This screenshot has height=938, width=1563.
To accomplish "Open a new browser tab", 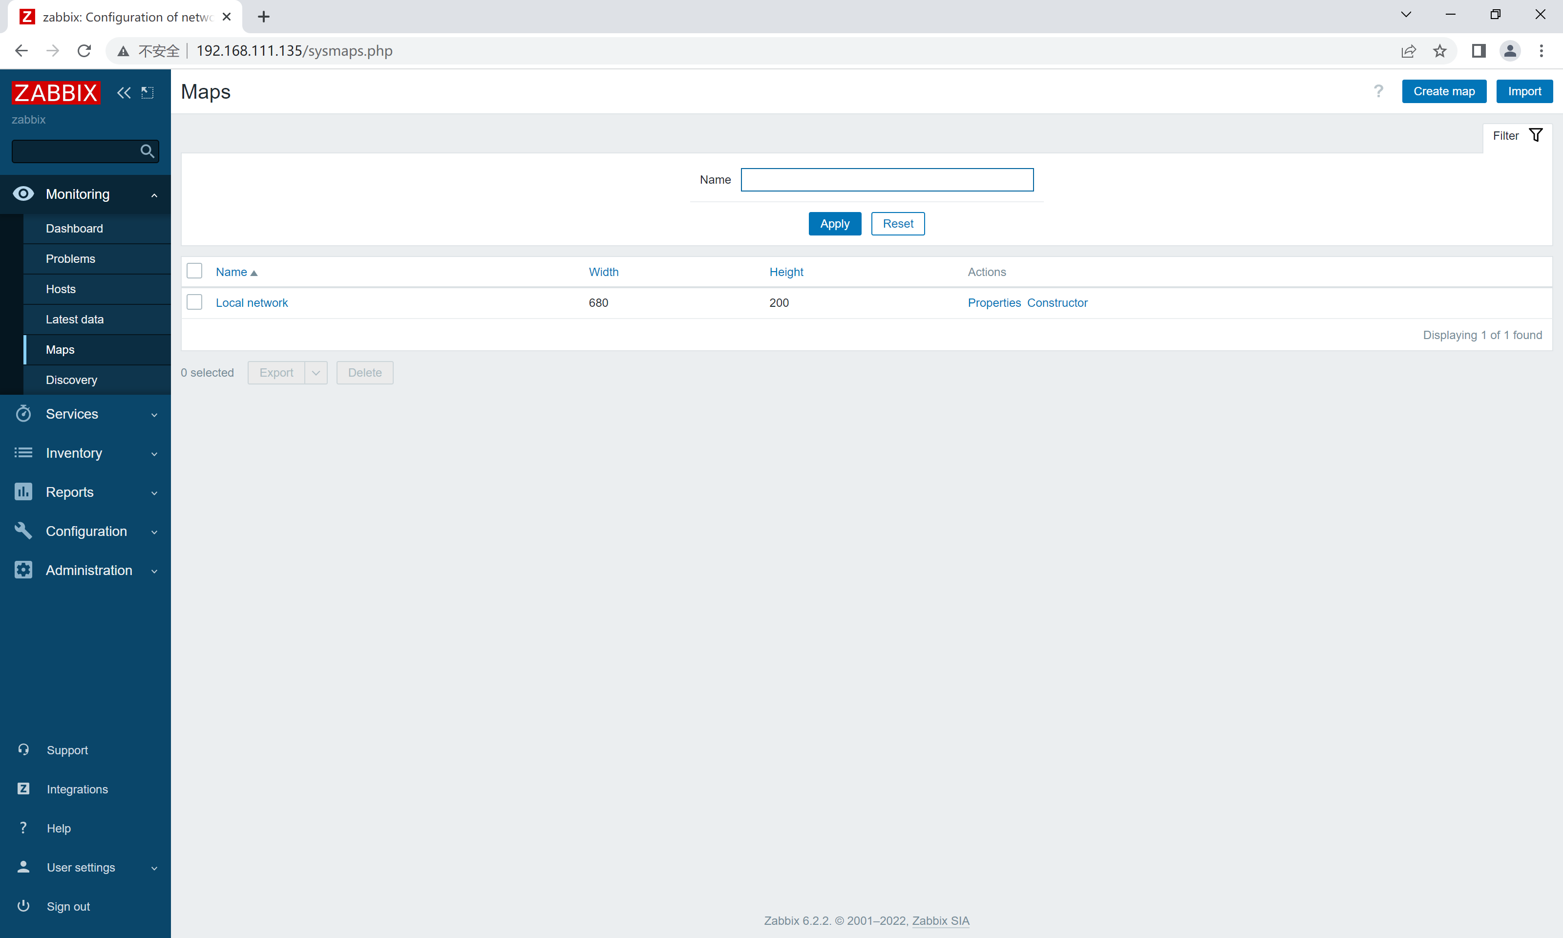I will (264, 17).
